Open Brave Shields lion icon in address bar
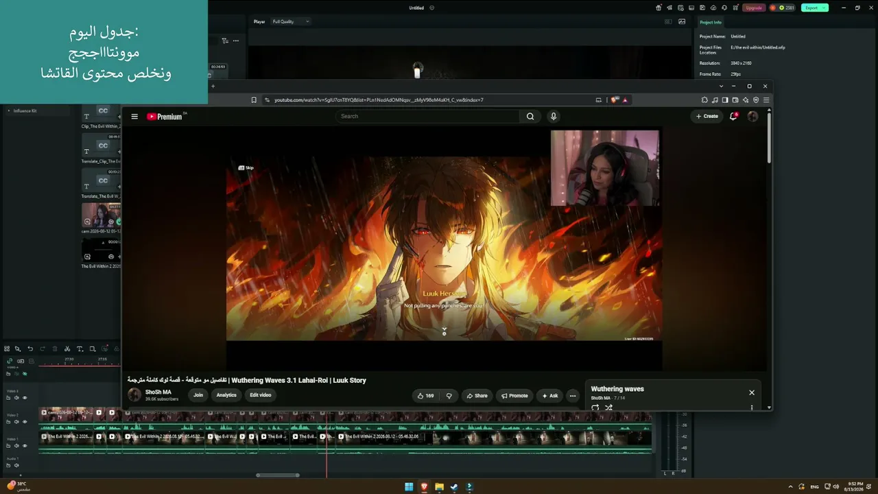This screenshot has height=494, width=878. pyautogui.click(x=614, y=100)
